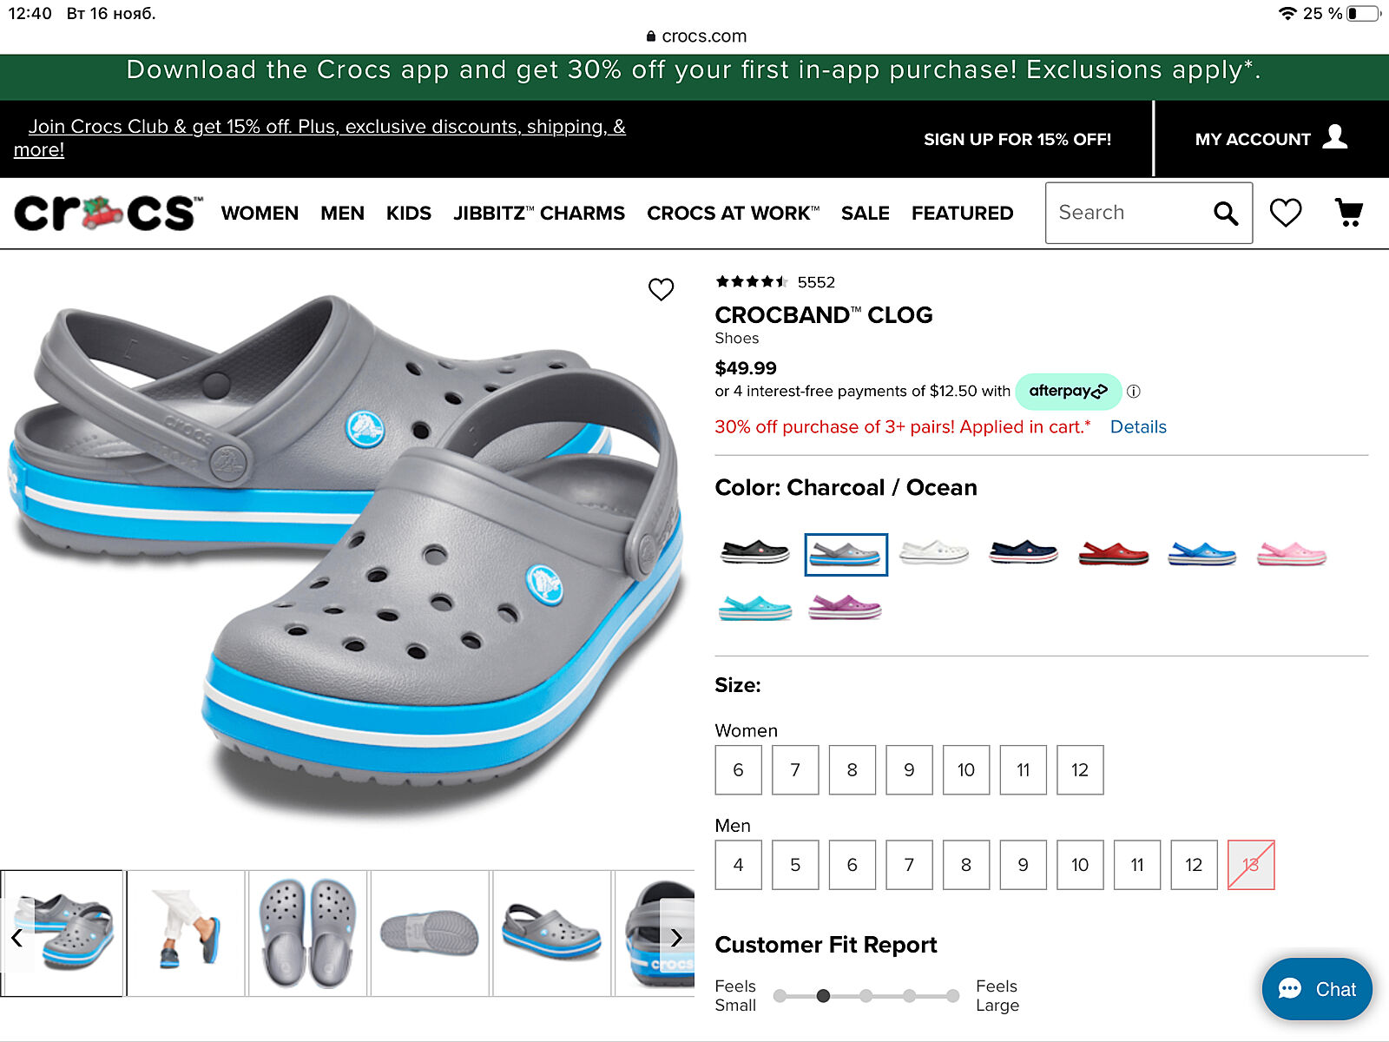Choose the red clog color swatch

(x=1113, y=553)
